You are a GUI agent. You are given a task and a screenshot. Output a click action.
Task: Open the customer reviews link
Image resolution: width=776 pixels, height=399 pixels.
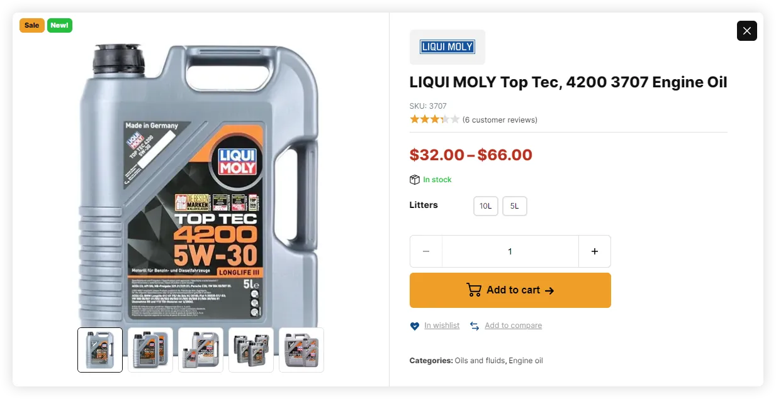(500, 119)
